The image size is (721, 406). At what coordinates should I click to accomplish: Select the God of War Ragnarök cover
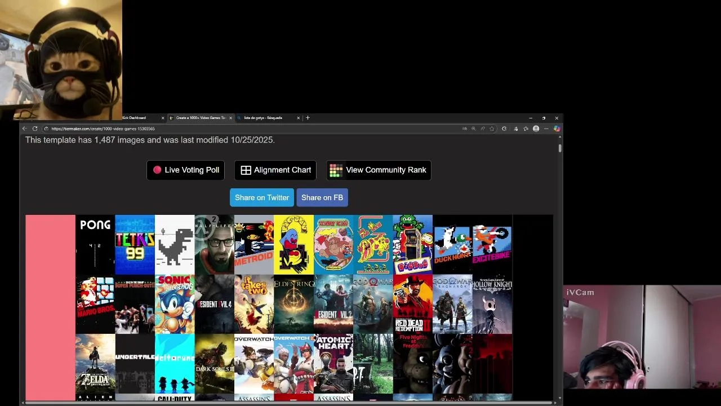point(452,304)
